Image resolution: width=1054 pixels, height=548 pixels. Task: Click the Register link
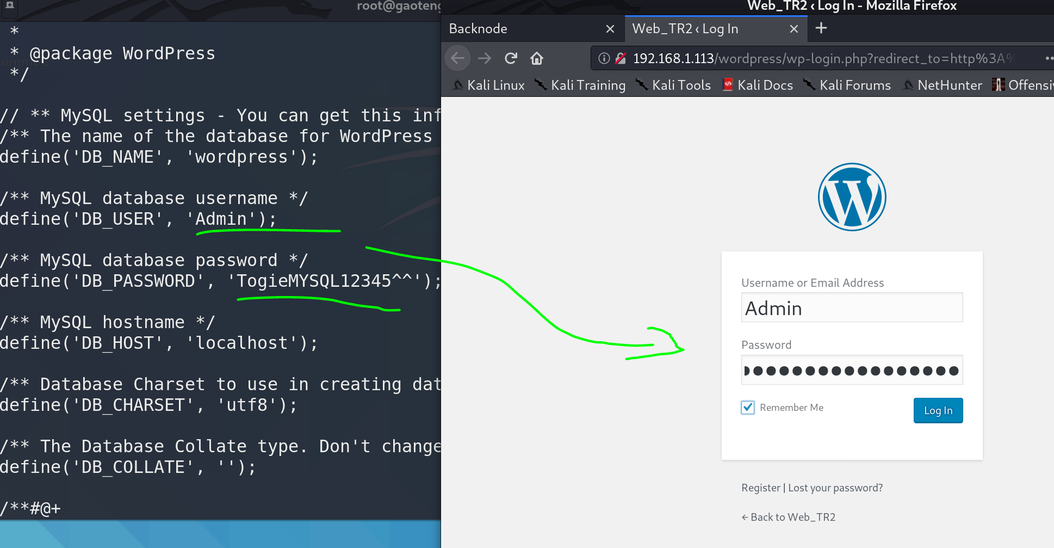[760, 488]
